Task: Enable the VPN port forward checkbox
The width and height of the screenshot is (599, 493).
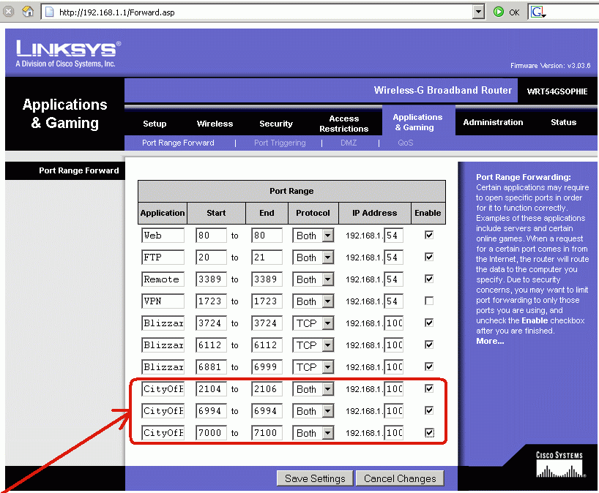Action: click(428, 301)
